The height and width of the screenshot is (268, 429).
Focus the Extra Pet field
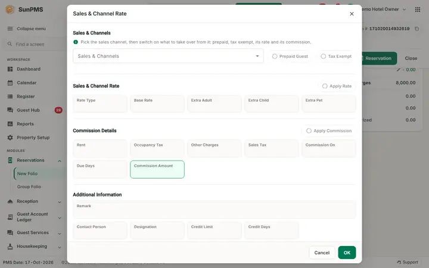coord(328,104)
